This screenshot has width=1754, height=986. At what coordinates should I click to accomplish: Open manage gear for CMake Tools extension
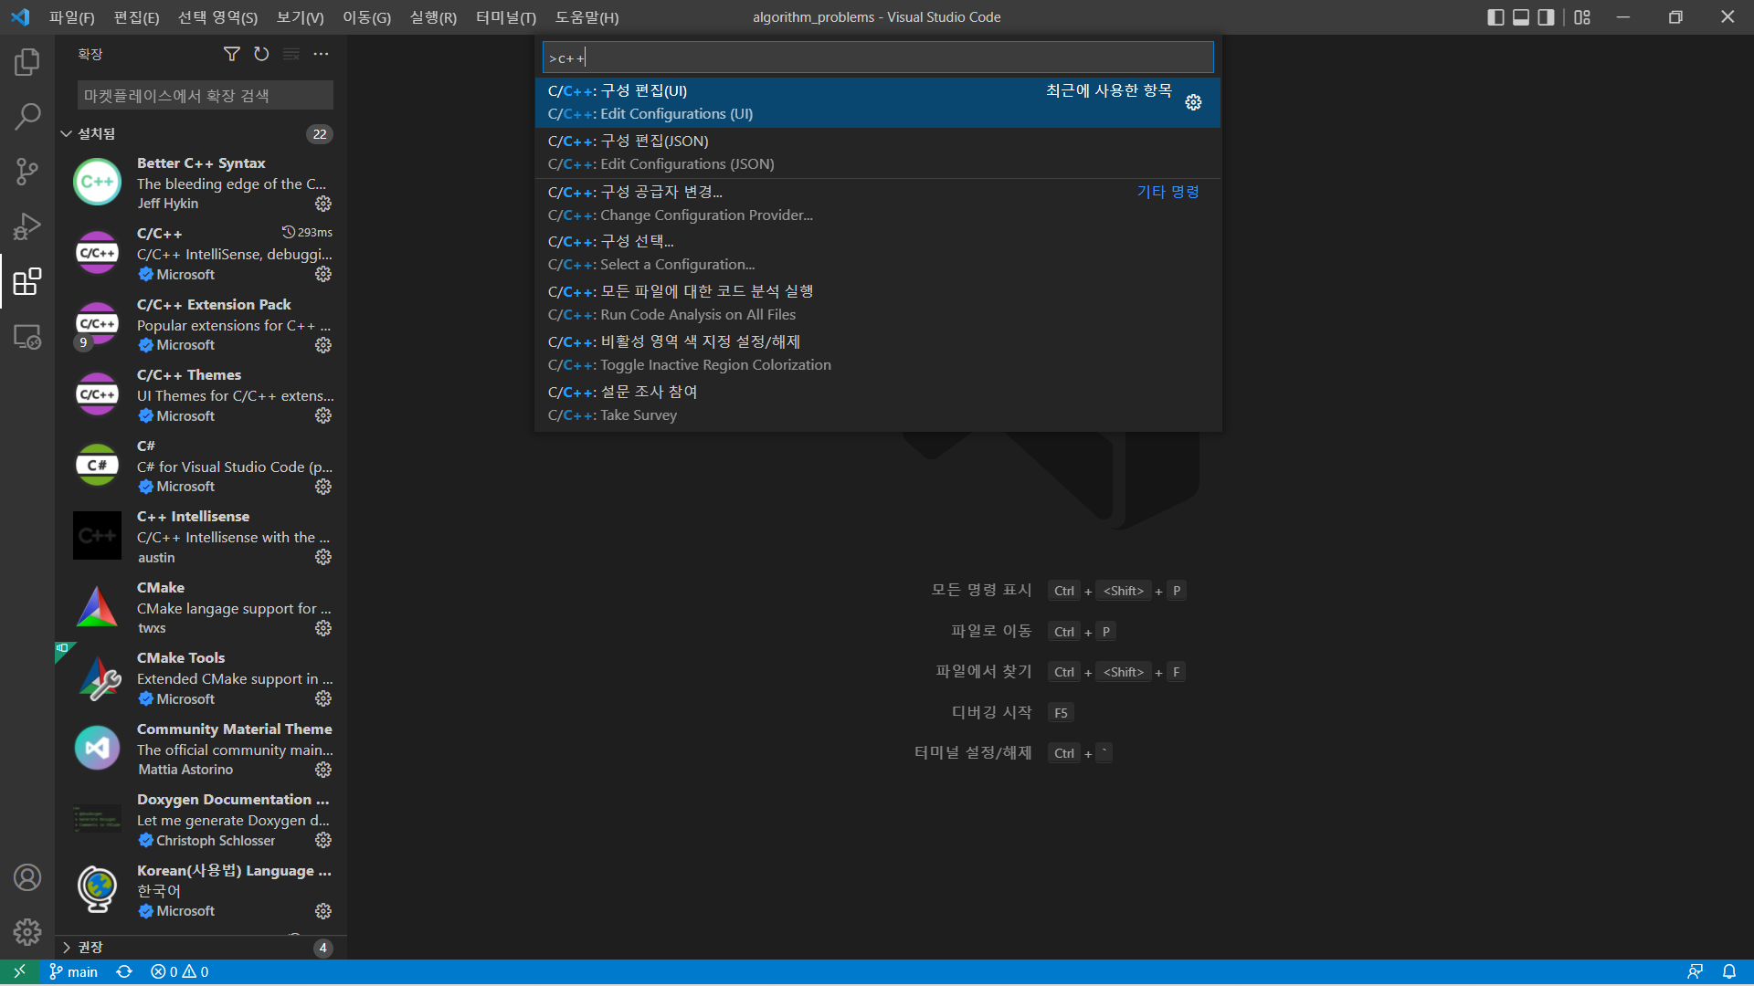323,699
